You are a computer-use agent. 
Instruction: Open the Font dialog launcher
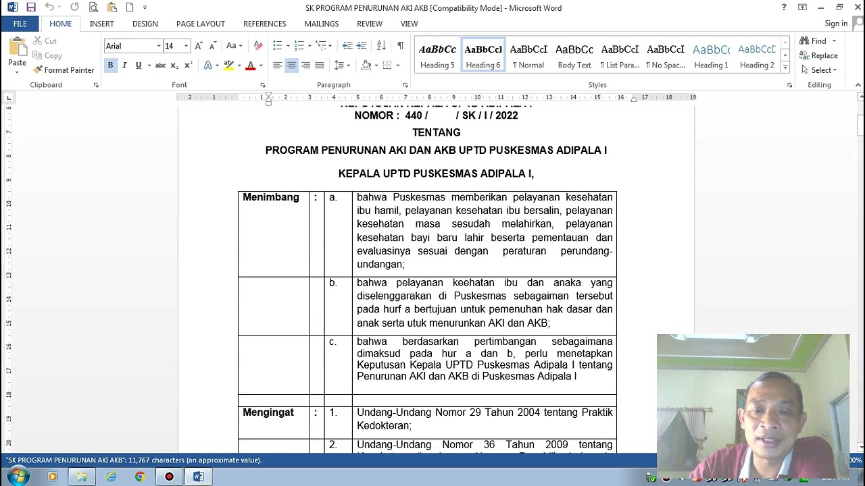pos(263,85)
